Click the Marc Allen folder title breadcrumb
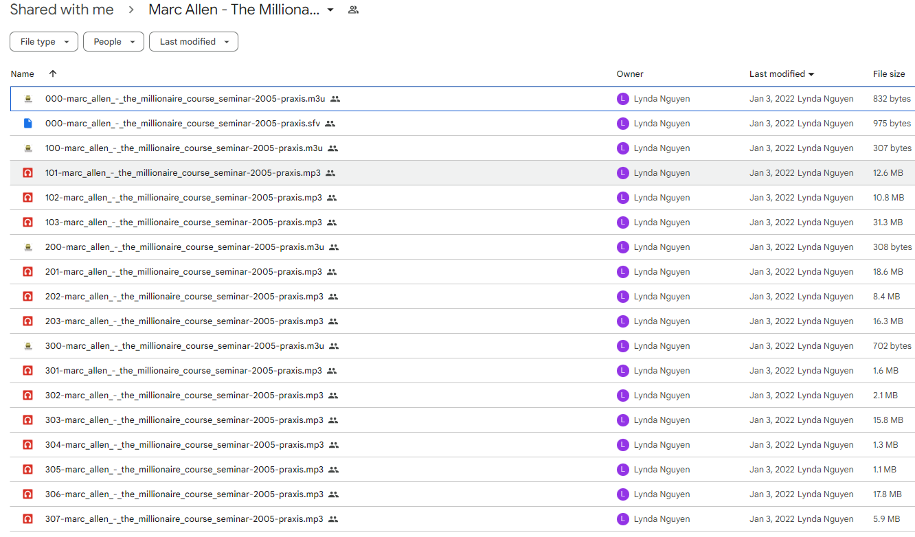 click(x=234, y=10)
